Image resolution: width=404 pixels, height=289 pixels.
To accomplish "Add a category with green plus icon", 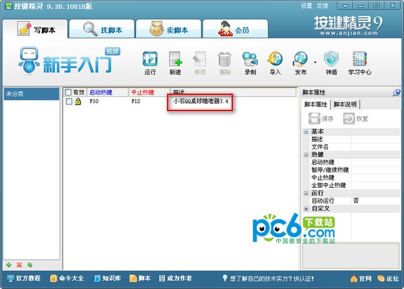I will pyautogui.click(x=9, y=265).
